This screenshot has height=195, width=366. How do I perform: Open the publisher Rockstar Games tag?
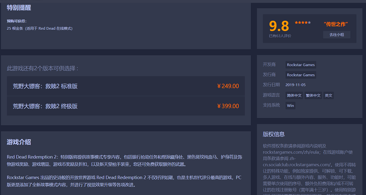[x=301, y=75]
